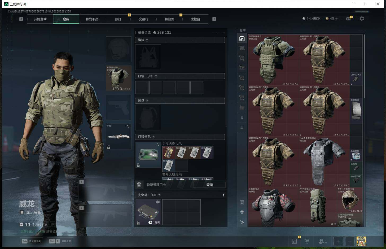The height and width of the screenshot is (249, 386).
Task: Open the list icon beside carry weight
Action: (x=52, y=224)
